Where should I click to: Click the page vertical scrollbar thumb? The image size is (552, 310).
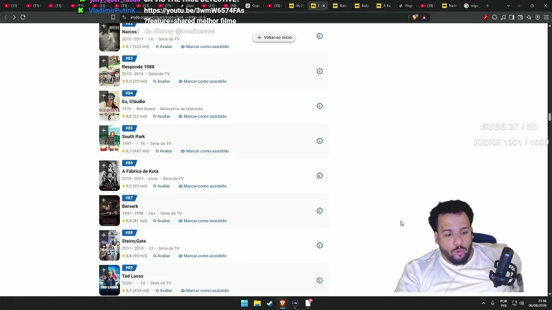point(550,117)
